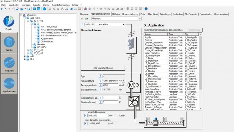The image size is (234, 132).
Task: Switch to the Diagnose tab
Action: tap(84, 14)
